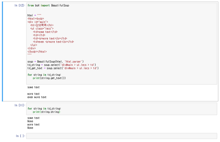Click the In [12] cell prompt
The image size is (220, 142).
coord(20,5)
